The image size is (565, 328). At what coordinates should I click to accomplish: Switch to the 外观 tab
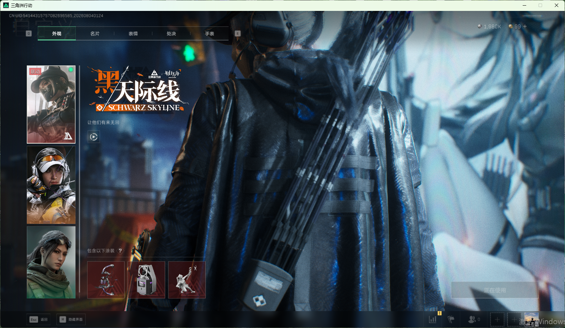click(57, 33)
